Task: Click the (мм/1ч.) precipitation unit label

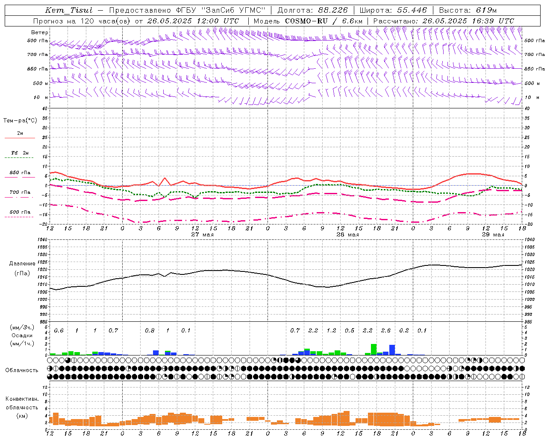Action: click(22, 344)
